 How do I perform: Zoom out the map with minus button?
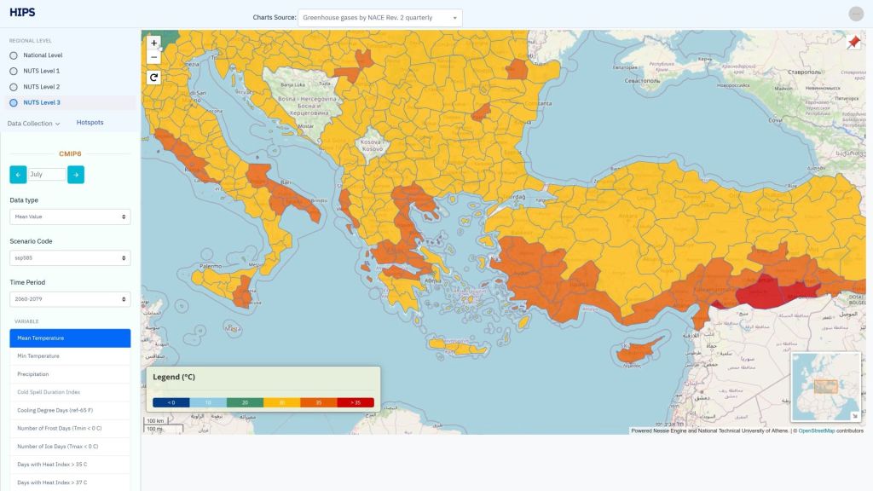point(153,57)
